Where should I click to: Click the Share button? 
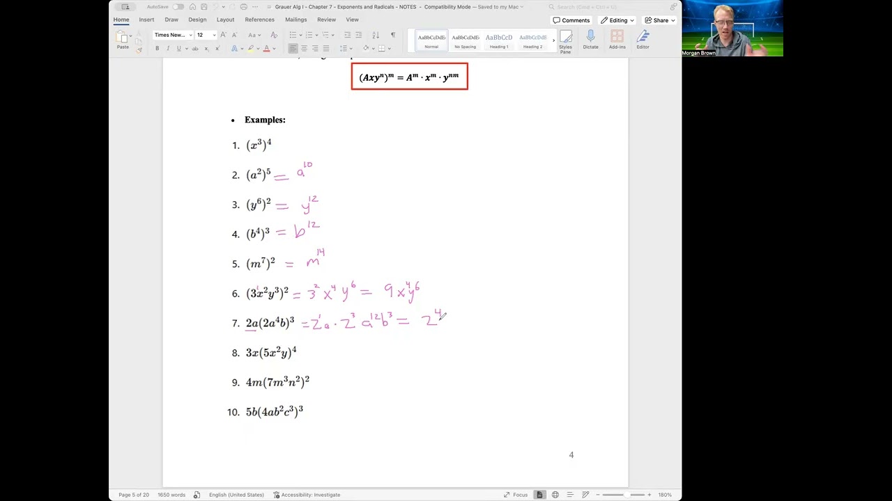(x=660, y=20)
